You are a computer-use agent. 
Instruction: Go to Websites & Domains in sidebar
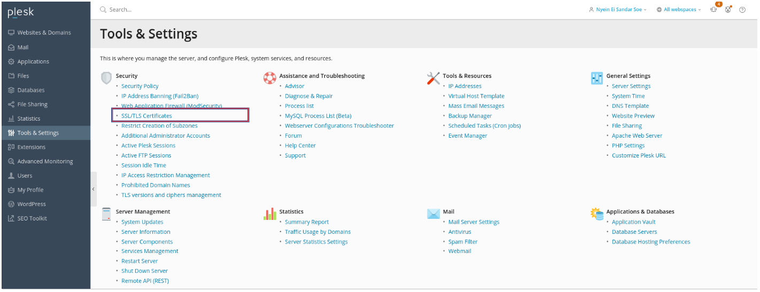pos(44,33)
